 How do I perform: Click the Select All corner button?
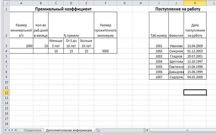[6, 3]
